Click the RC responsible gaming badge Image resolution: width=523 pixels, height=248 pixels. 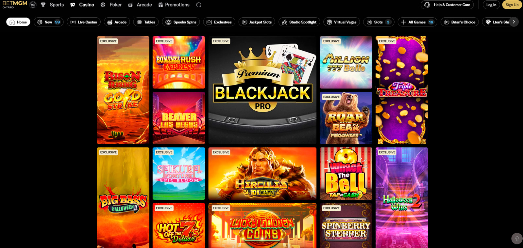click(33, 5)
